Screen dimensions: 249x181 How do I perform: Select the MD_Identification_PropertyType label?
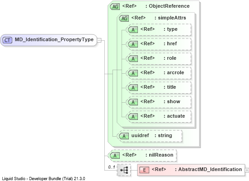point(54,39)
